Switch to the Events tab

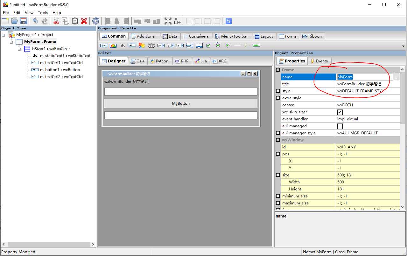(319, 61)
